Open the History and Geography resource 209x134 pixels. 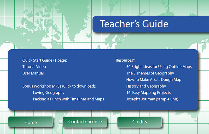[x=146, y=86]
